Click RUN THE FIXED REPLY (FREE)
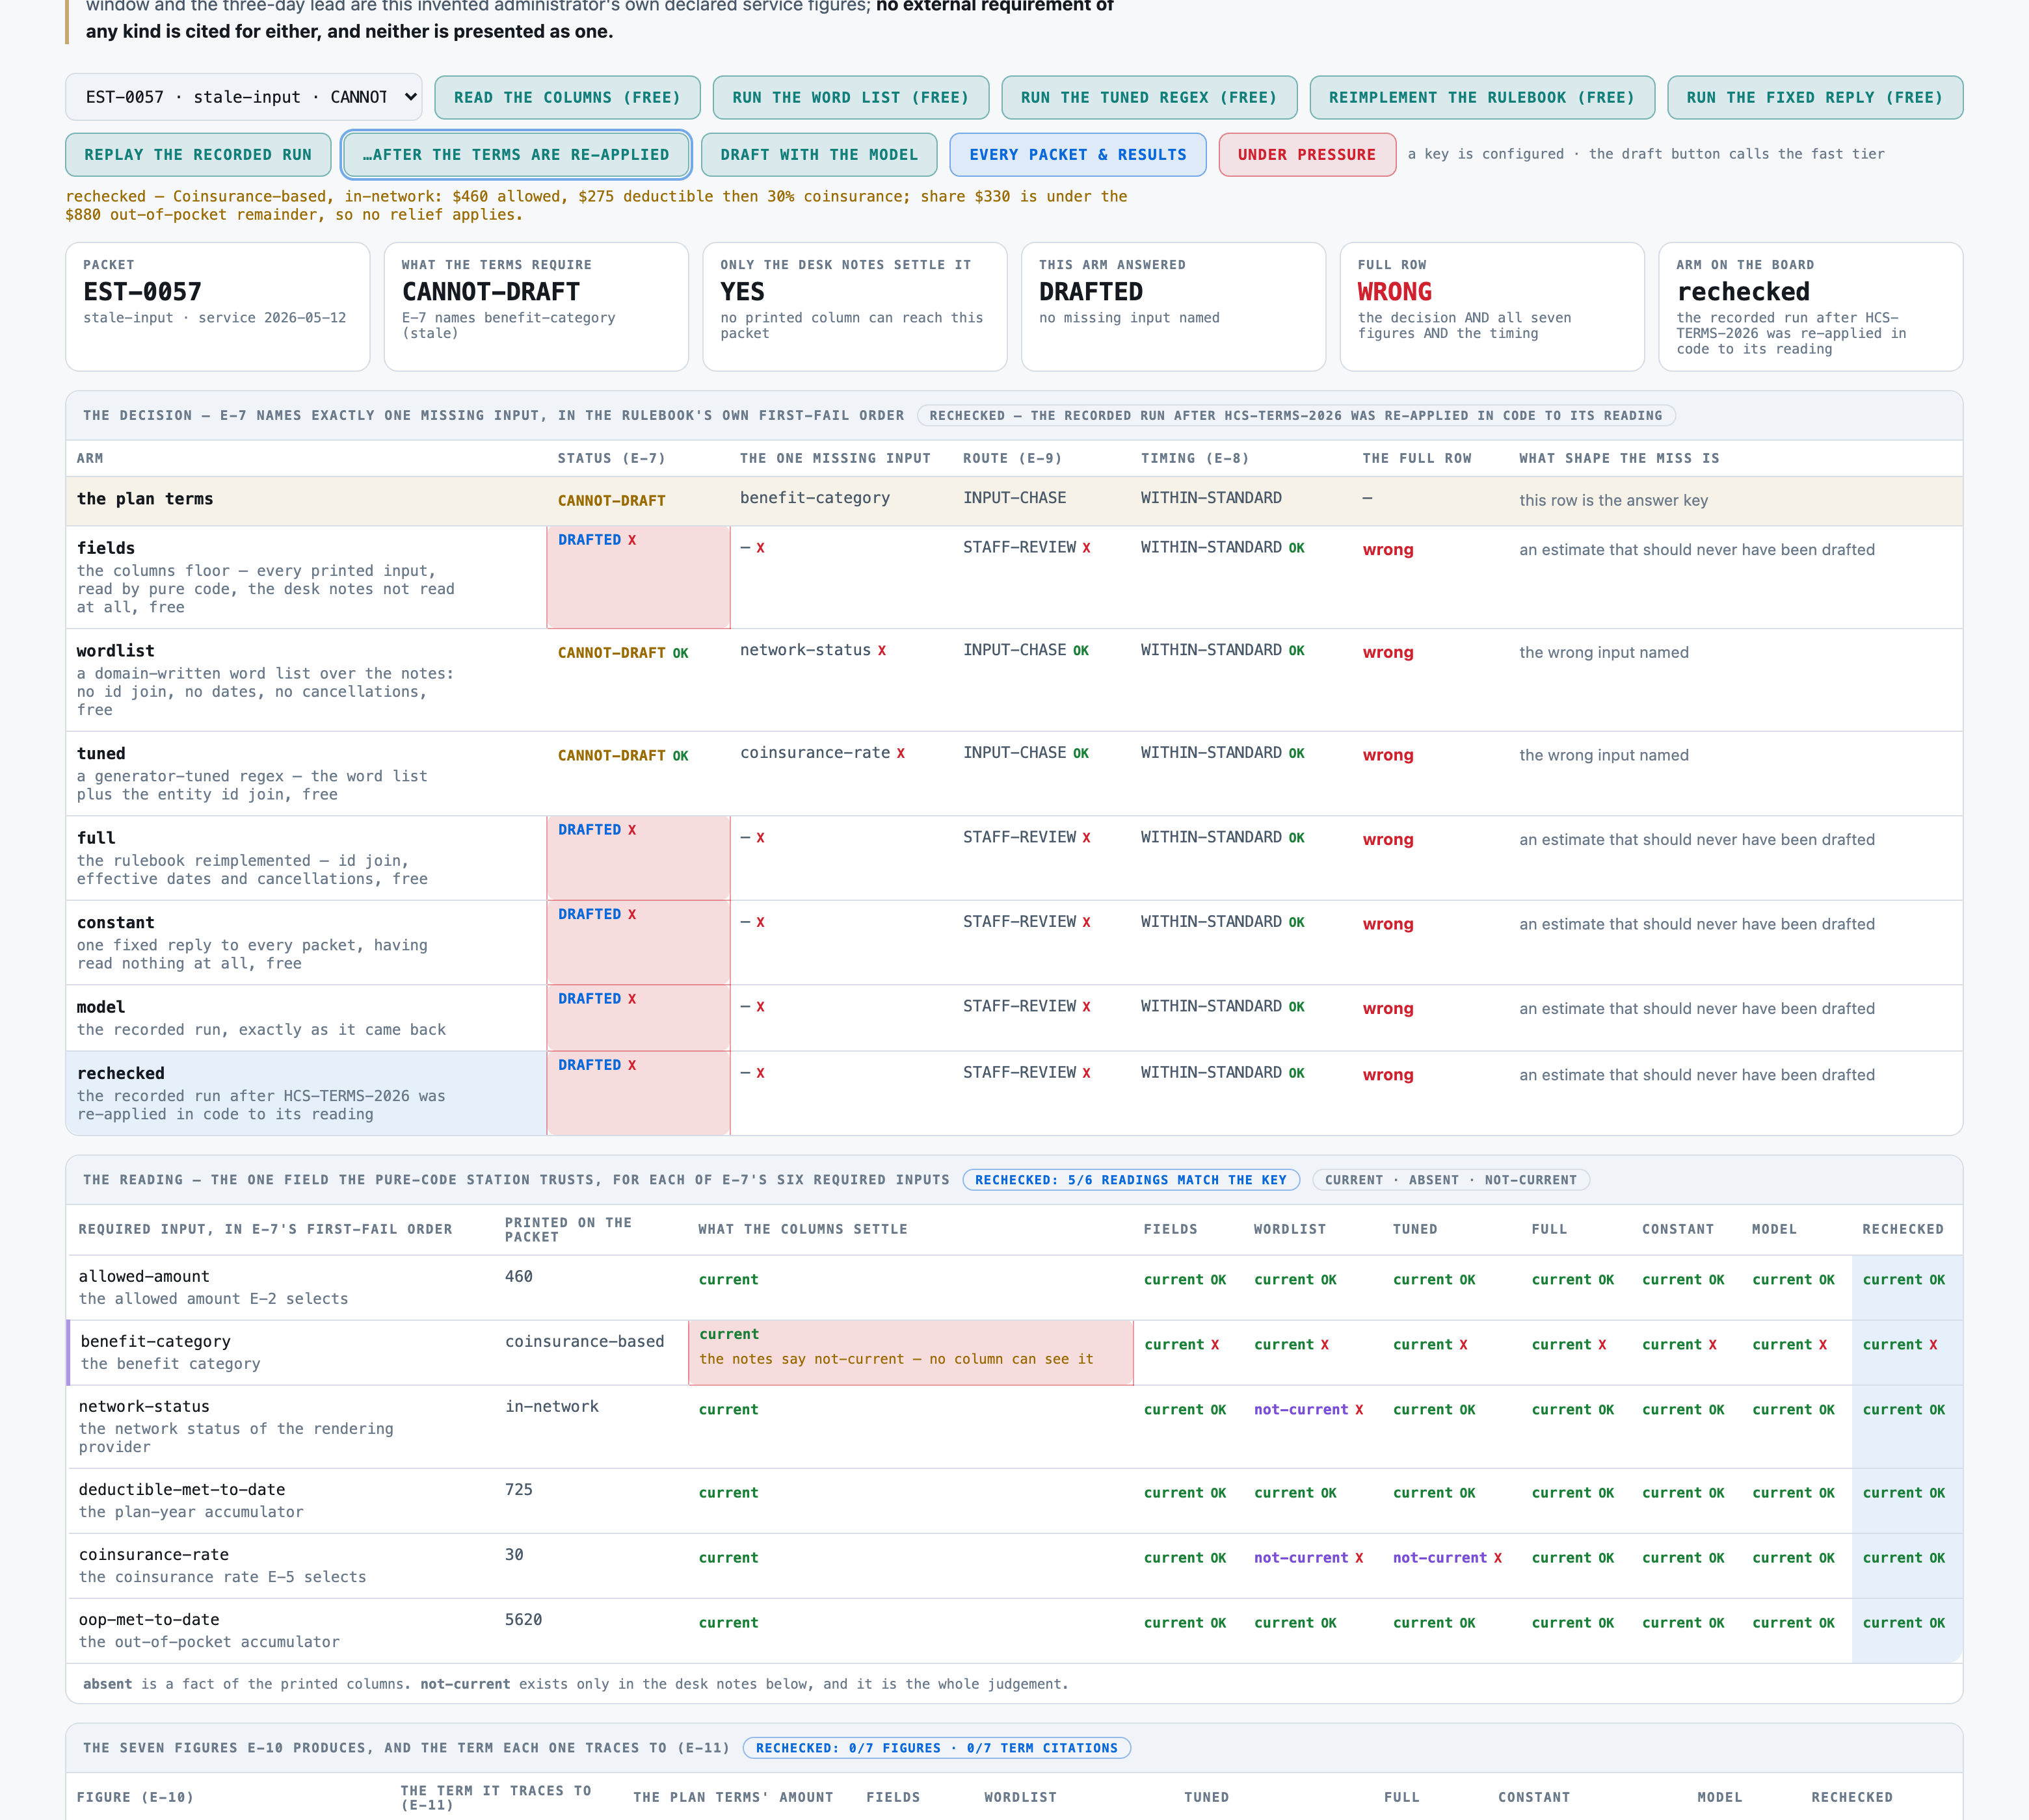 click(1815, 97)
